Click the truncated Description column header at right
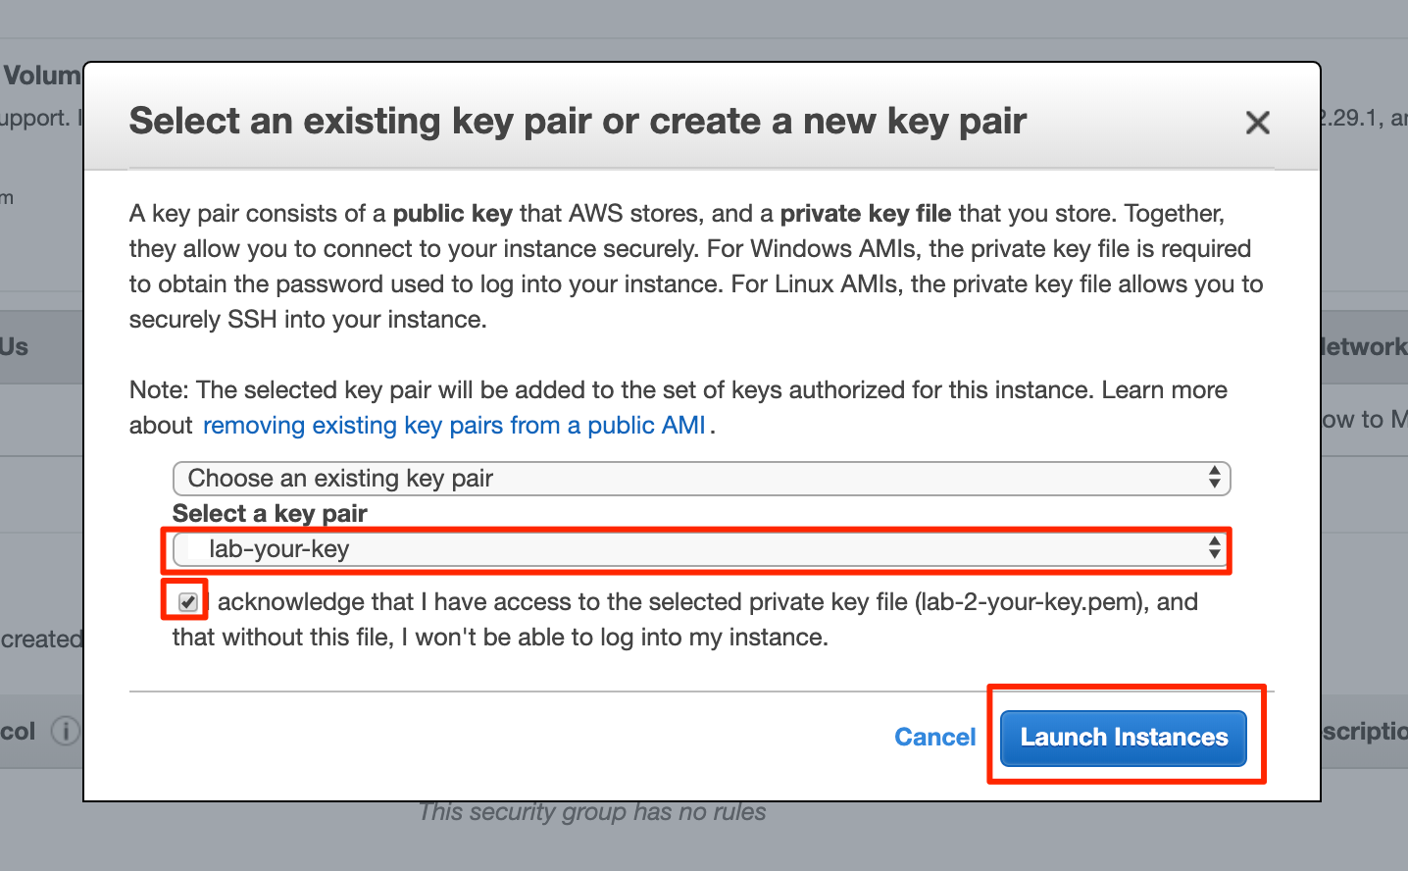The image size is (1408, 871). tap(1365, 731)
